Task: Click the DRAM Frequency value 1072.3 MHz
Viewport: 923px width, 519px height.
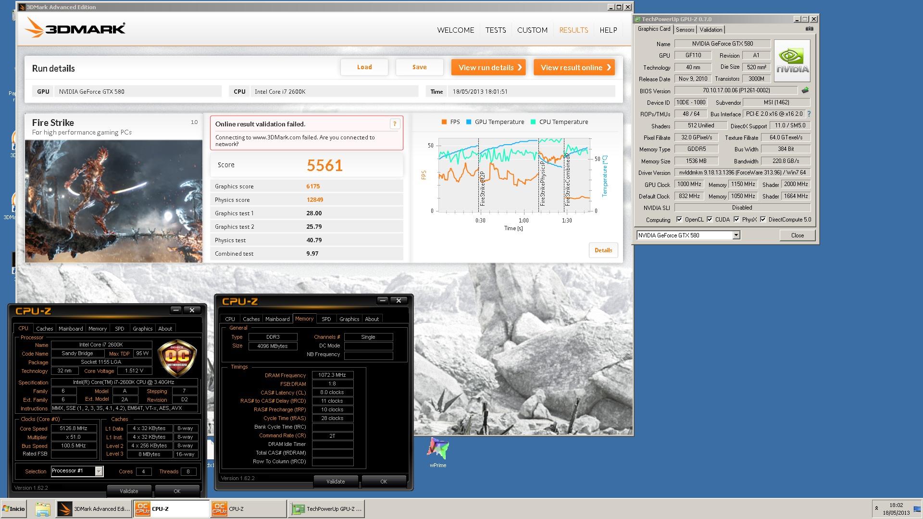Action: (x=332, y=375)
